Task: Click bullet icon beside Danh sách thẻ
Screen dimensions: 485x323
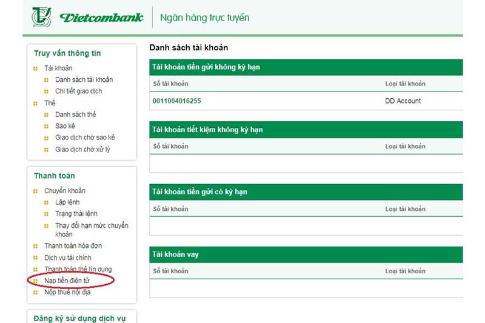Action: (47, 115)
